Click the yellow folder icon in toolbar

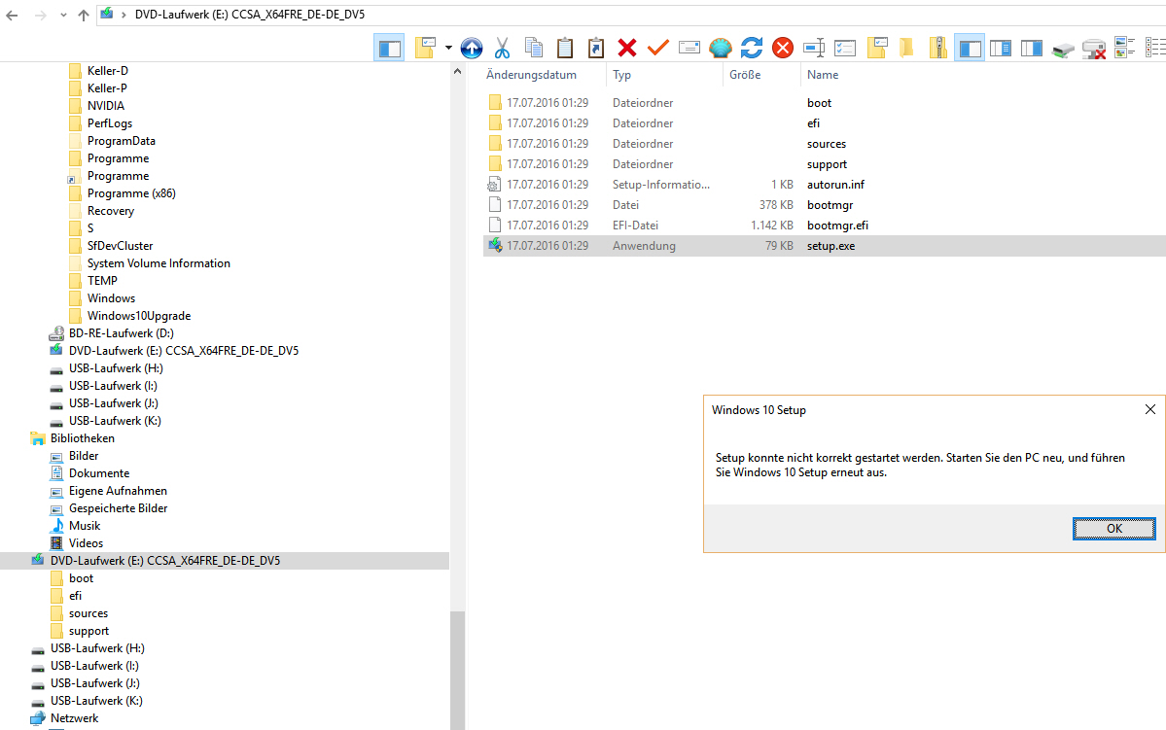coord(906,48)
